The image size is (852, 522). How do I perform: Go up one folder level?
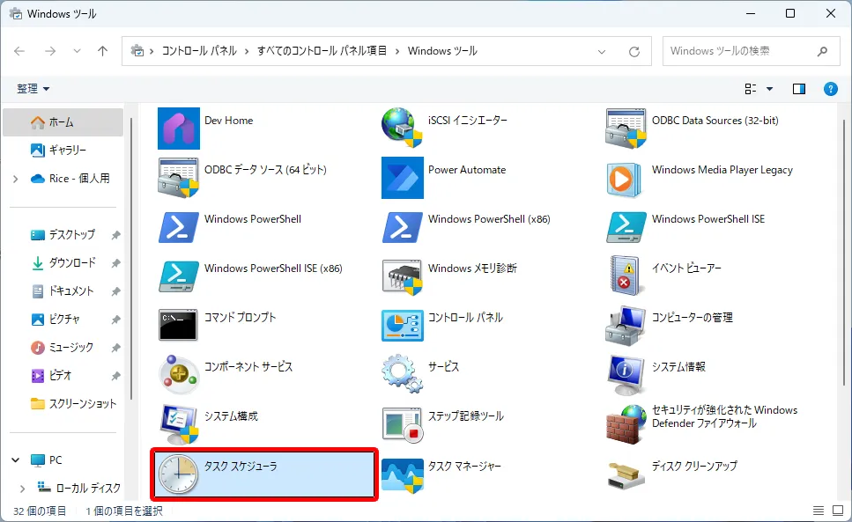pyautogui.click(x=102, y=51)
